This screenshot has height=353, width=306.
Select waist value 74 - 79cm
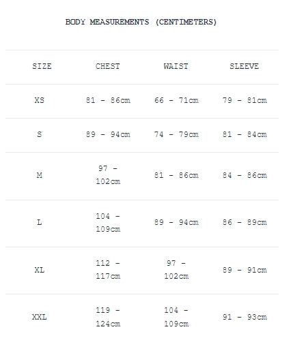tap(176, 134)
